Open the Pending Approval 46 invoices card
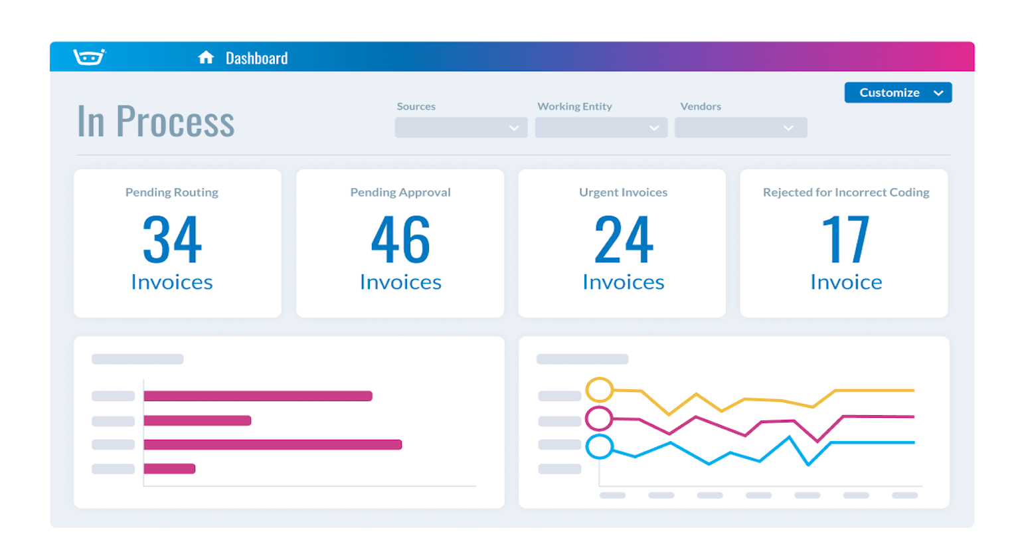This screenshot has height=546, width=1020. 400,243
